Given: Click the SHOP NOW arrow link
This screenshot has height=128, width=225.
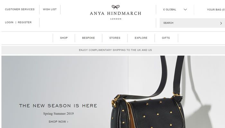Looking at the screenshot, I should (59, 122).
